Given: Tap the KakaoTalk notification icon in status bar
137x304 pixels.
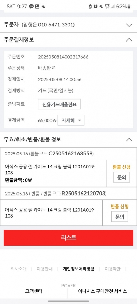Looking at the screenshot, I should coord(31,7).
